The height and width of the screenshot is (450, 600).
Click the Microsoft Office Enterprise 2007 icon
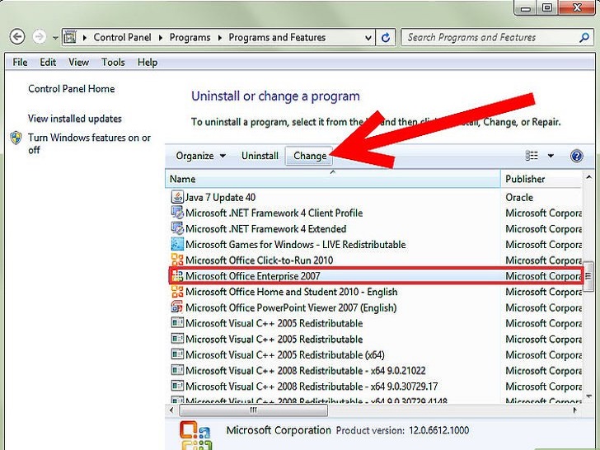(176, 276)
